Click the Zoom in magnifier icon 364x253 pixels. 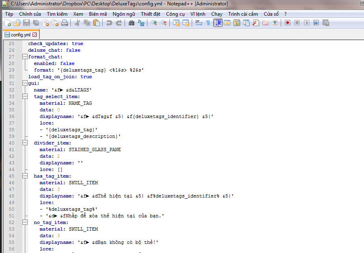[154, 23]
